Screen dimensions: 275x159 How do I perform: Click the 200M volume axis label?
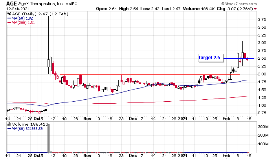[263, 135]
